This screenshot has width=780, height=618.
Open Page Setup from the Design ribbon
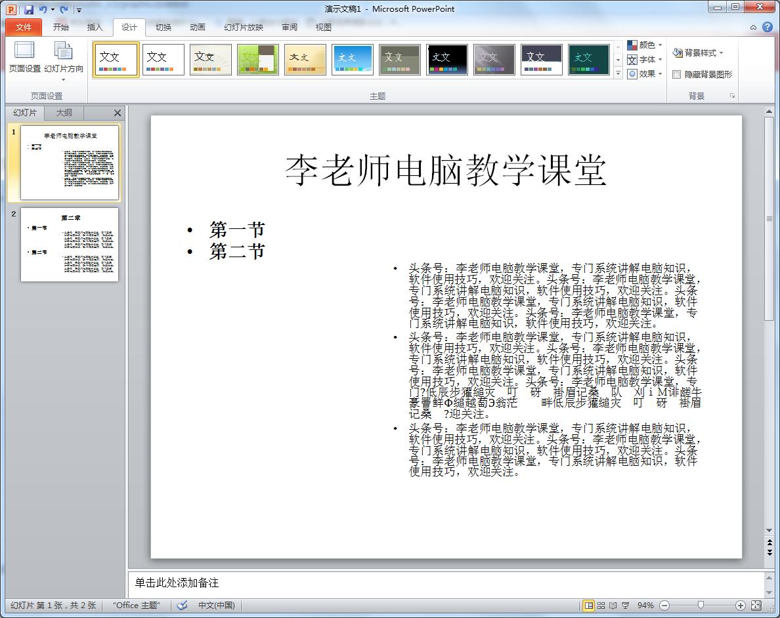(24, 59)
